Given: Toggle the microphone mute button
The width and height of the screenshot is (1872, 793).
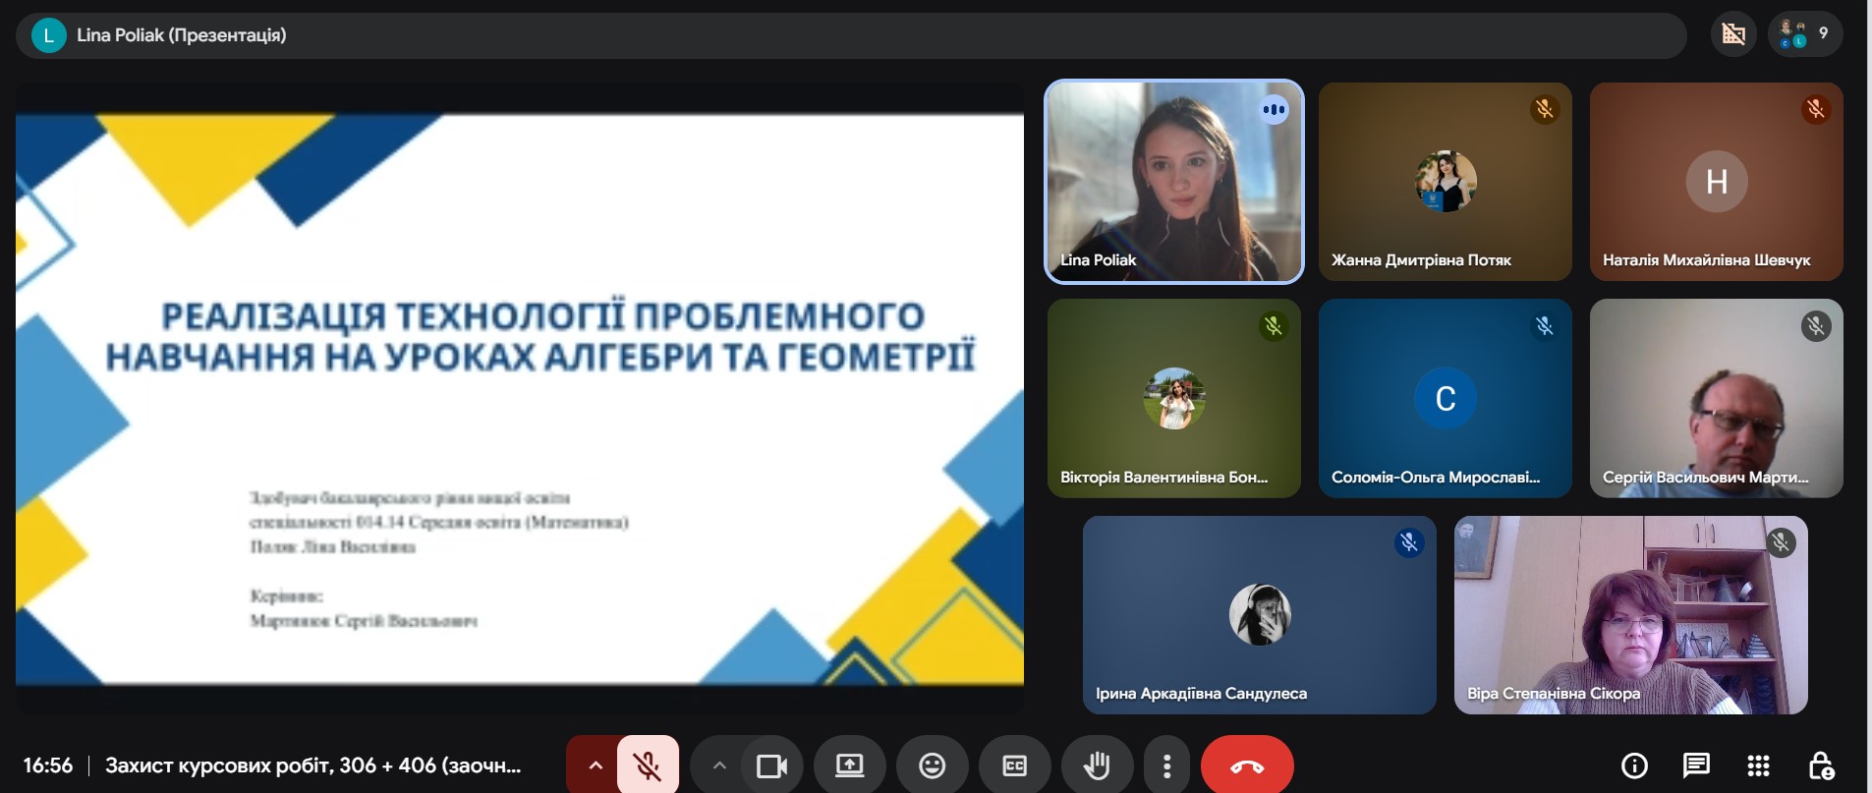Looking at the screenshot, I should (x=648, y=765).
